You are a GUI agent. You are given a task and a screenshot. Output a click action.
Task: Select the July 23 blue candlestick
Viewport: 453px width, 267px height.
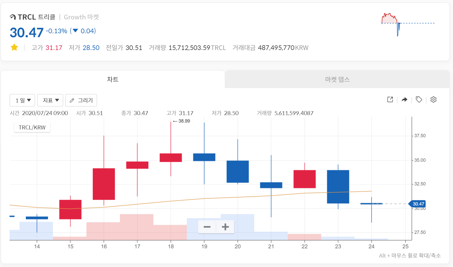338,187
